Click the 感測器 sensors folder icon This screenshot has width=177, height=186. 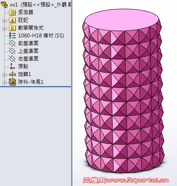tap(12, 12)
